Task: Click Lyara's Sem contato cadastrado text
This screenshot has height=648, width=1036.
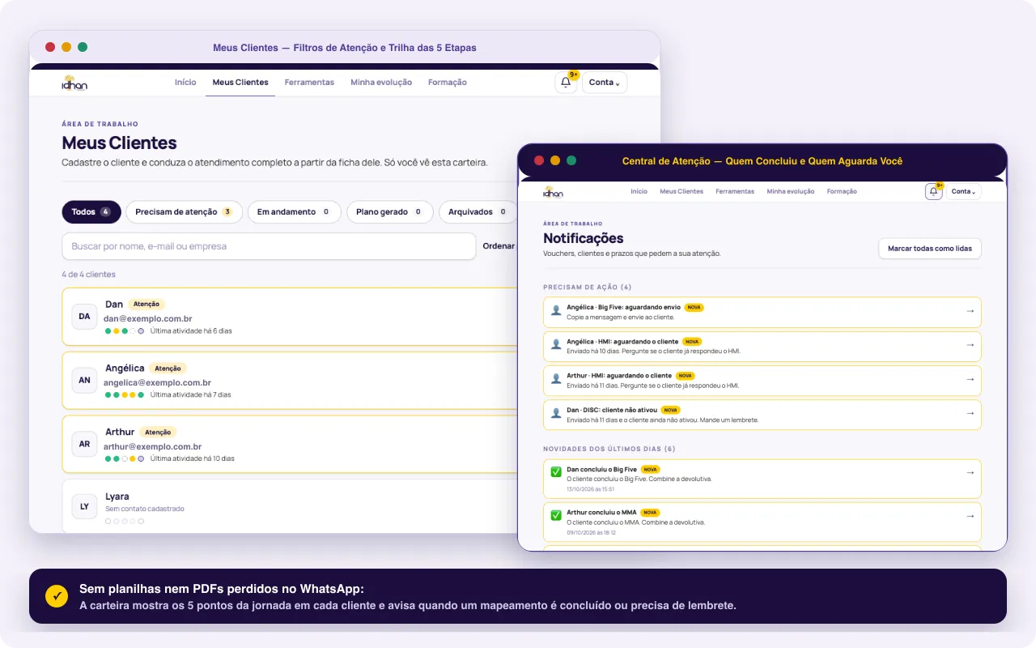Action: coord(145,509)
